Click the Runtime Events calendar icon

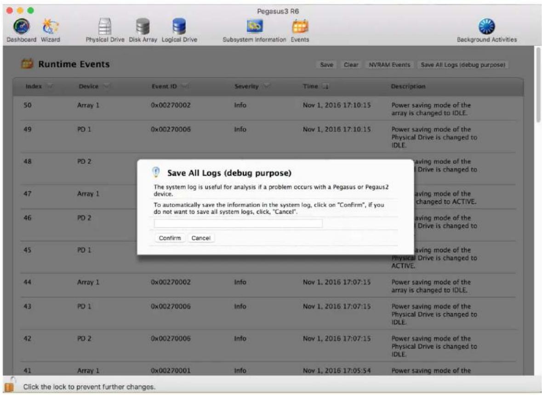click(x=27, y=64)
